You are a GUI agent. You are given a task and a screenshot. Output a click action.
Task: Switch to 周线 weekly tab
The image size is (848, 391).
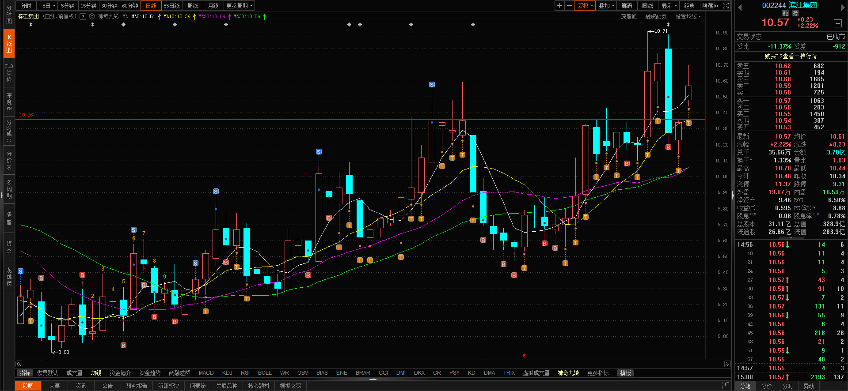(193, 6)
